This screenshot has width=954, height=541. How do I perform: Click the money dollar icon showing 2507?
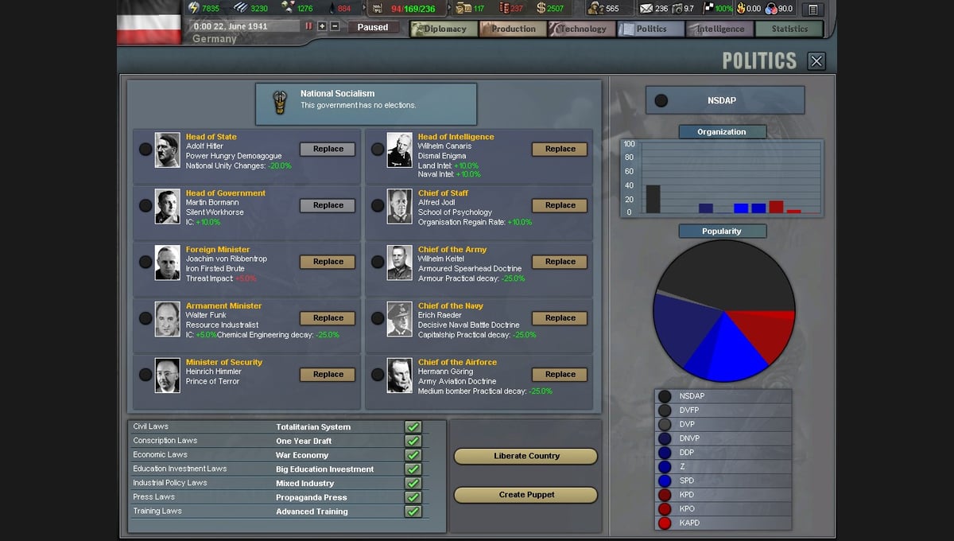541,9
